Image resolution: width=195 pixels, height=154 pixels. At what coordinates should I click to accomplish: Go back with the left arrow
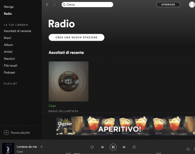pyautogui.click(x=47, y=5)
